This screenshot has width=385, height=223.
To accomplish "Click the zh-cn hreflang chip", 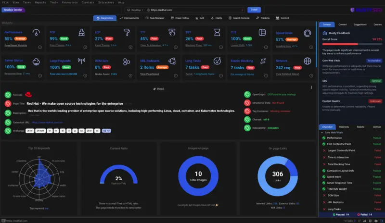I will [x=30, y=131].
